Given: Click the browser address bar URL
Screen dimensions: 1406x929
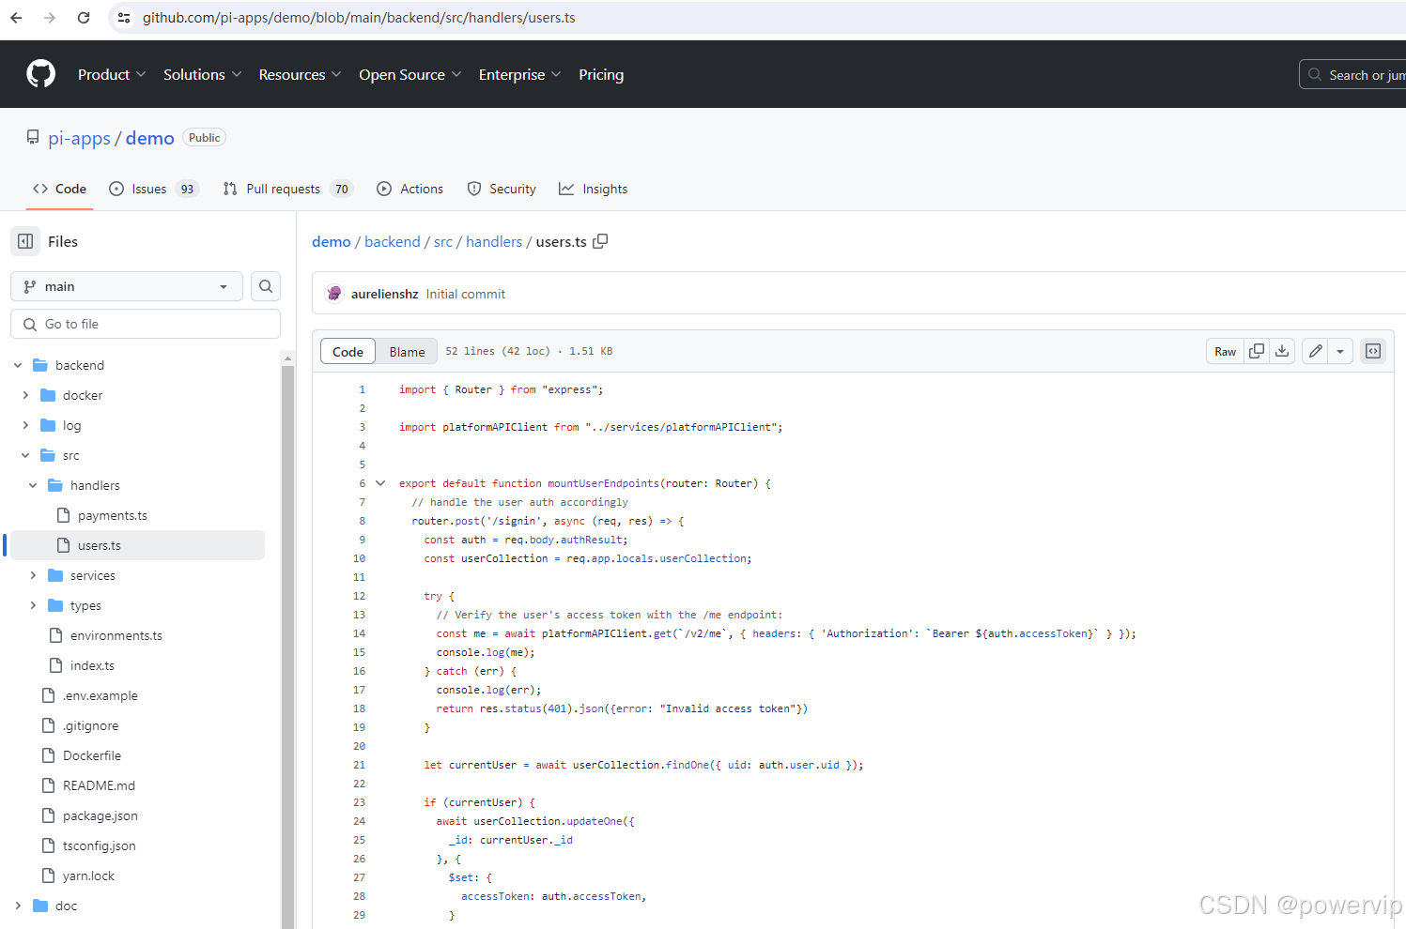Looking at the screenshot, I should pyautogui.click(x=359, y=18).
